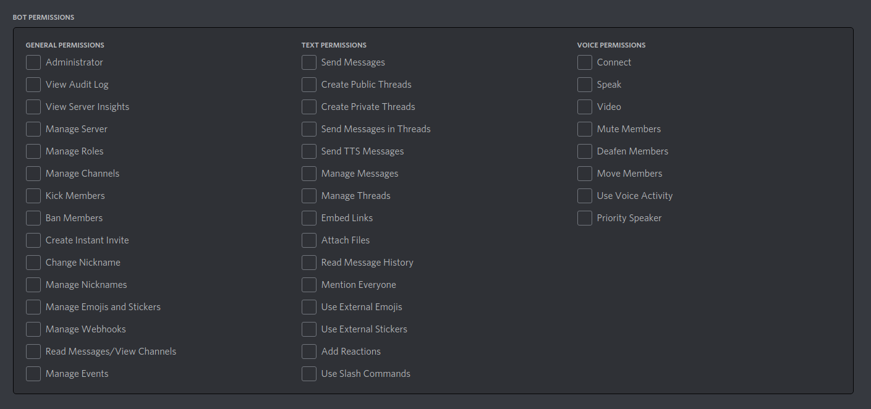
Task: Enable the Manage Events permission
Action: (33, 373)
